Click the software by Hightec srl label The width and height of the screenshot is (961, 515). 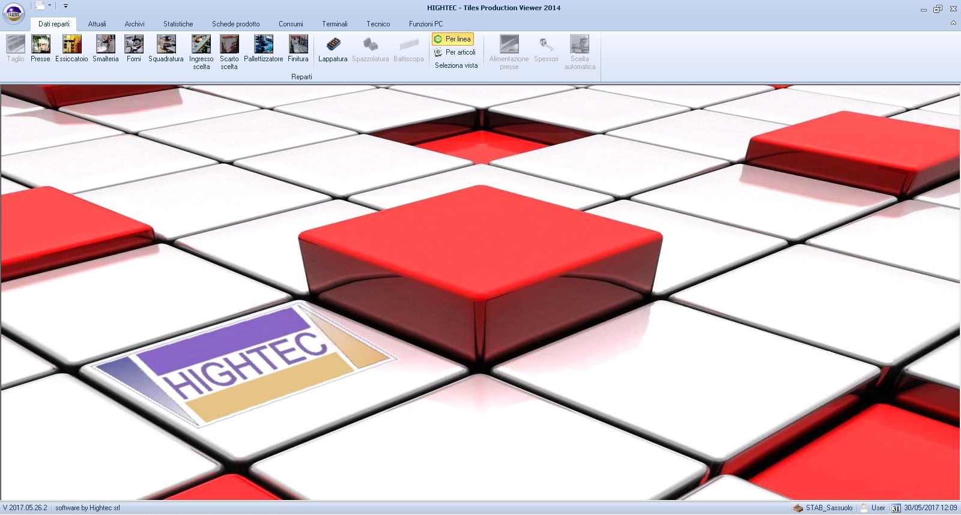88,508
